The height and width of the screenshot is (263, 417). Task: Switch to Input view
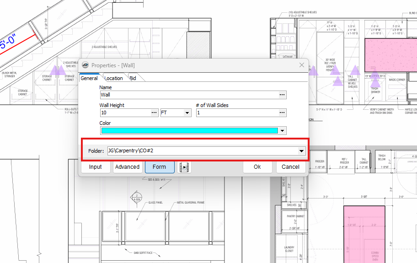click(x=96, y=167)
